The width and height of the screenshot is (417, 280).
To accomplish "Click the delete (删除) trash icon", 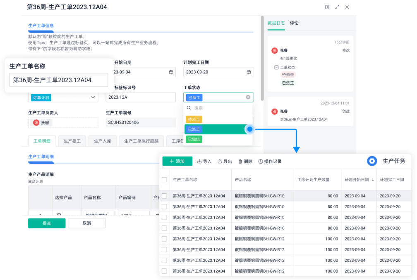I will click(x=240, y=161).
